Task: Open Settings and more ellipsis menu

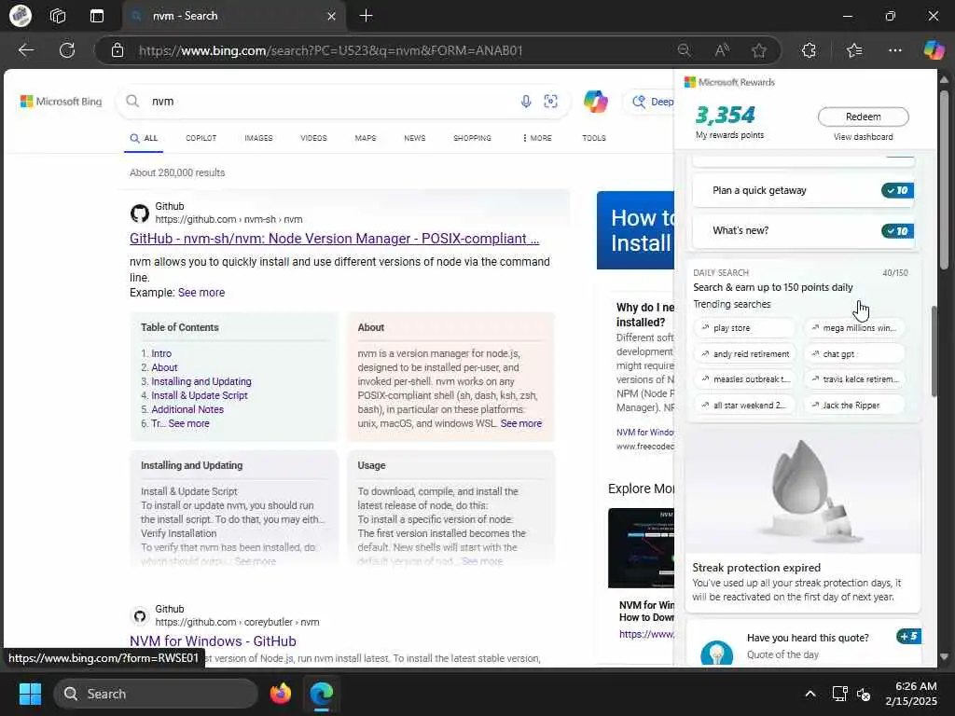Action: pos(894,50)
